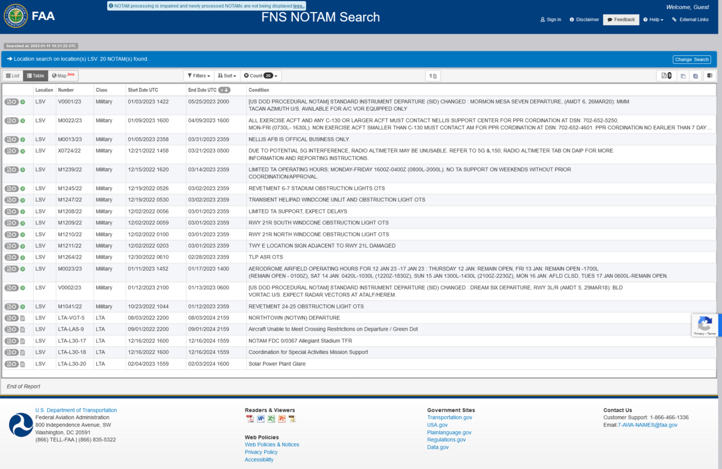This screenshot has height=469, width=722.
Task: Click the Start Date UTC column header
Action: pos(143,90)
